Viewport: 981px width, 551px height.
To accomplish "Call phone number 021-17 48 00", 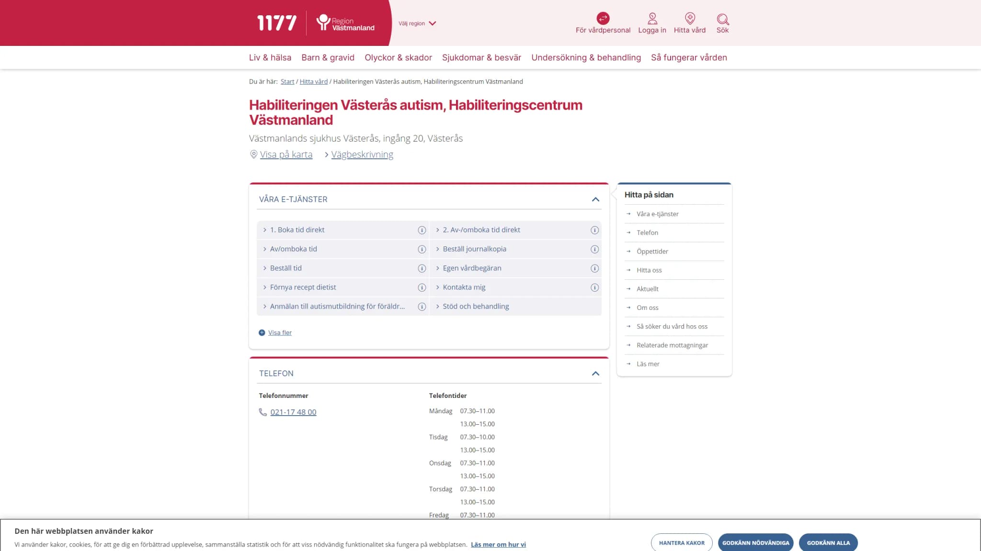I will [x=293, y=412].
